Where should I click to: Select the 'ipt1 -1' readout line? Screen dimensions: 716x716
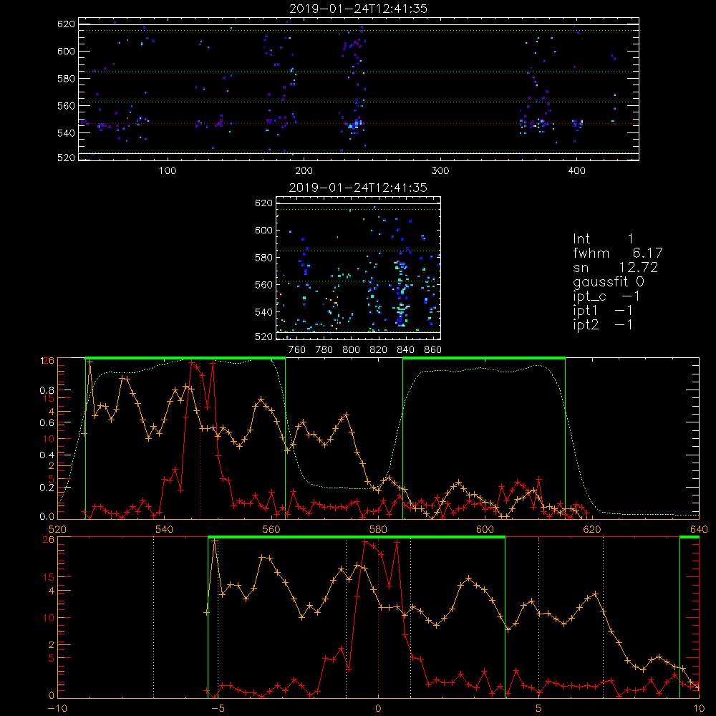[x=603, y=311]
